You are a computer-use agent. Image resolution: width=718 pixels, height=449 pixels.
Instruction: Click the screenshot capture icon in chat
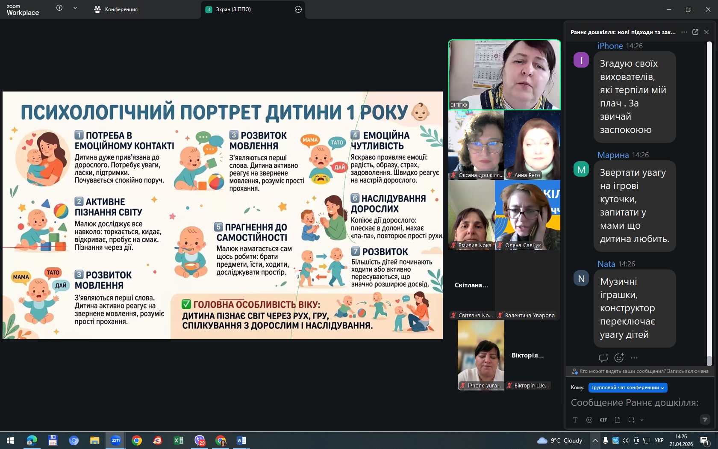click(x=631, y=420)
